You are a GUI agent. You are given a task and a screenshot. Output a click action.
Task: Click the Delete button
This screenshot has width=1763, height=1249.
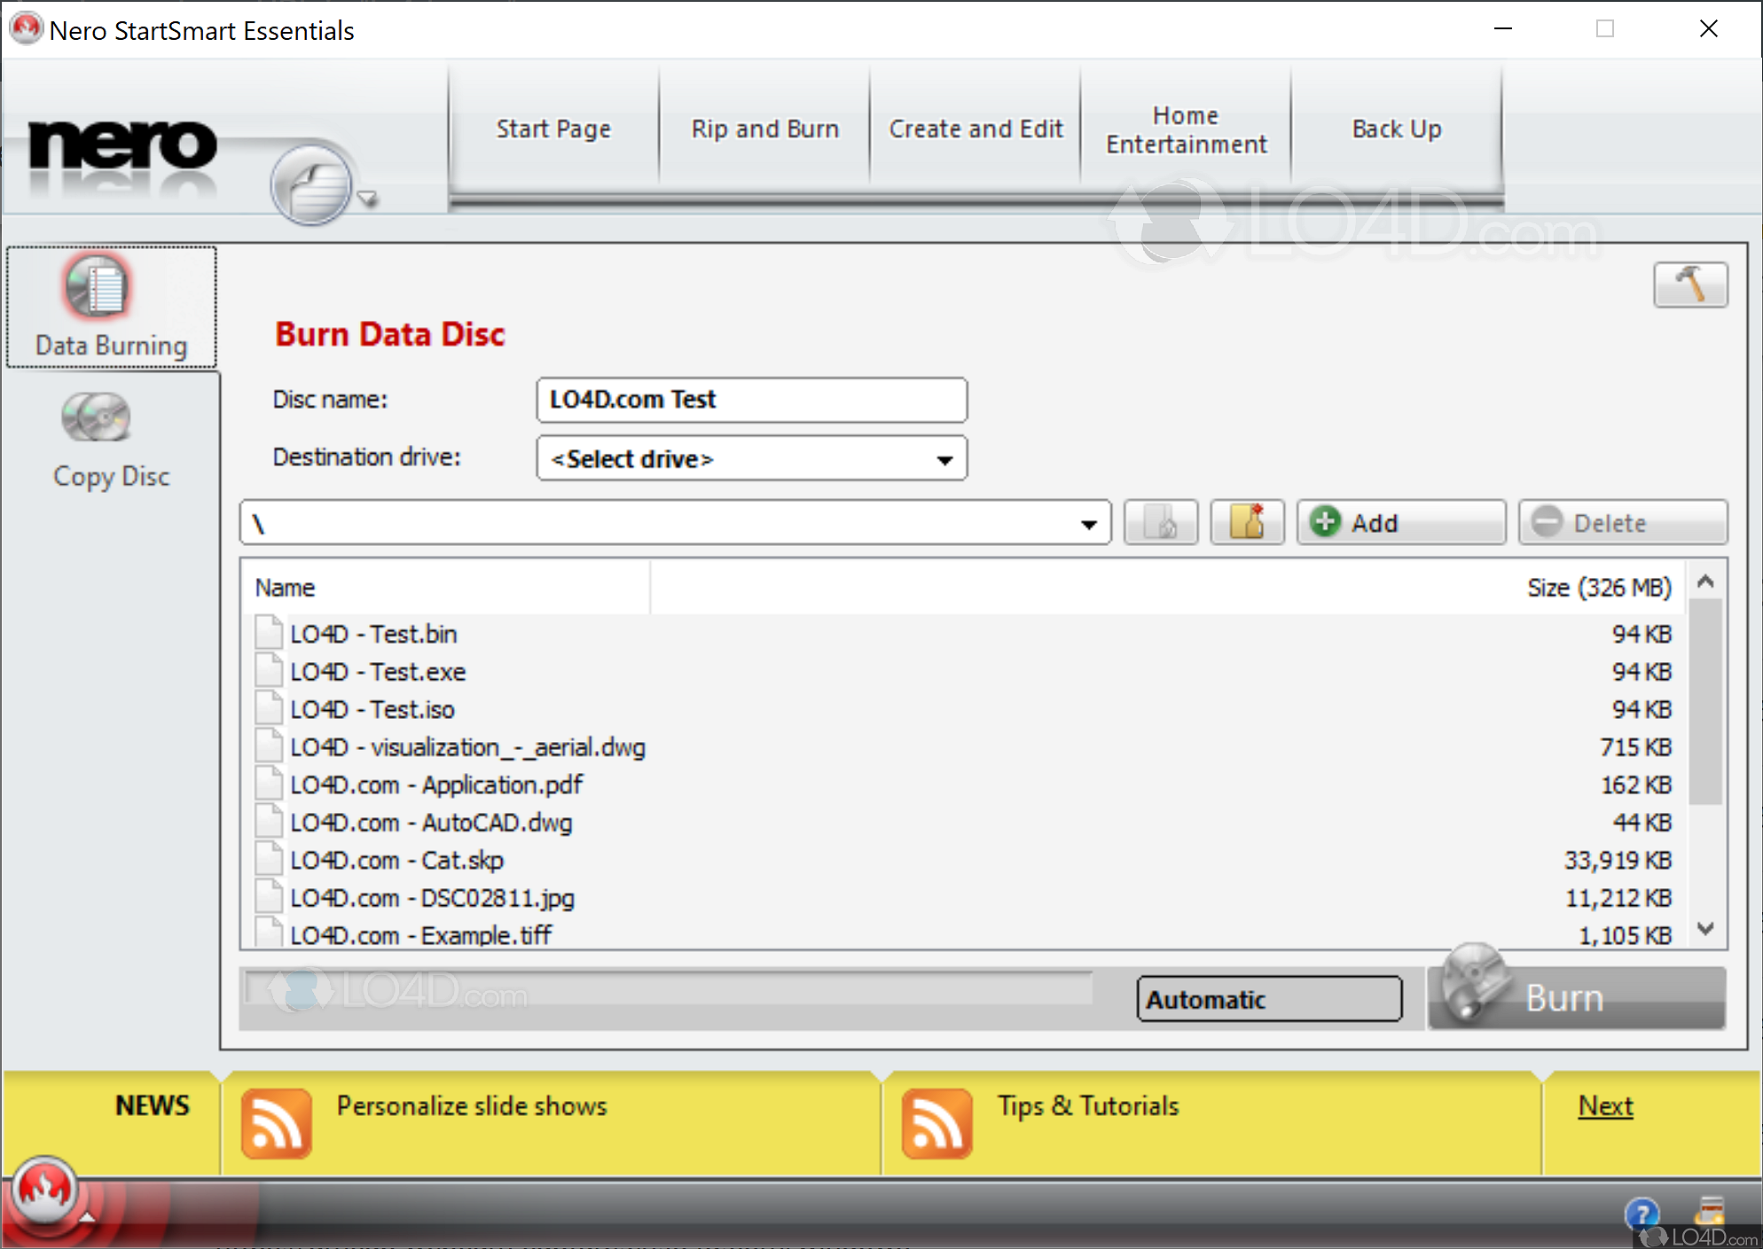tap(1623, 522)
